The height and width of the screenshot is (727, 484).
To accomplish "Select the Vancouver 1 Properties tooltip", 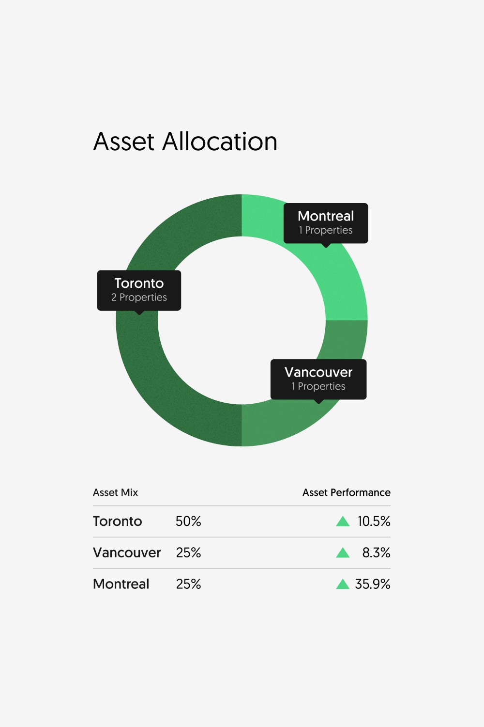I will pos(318,379).
